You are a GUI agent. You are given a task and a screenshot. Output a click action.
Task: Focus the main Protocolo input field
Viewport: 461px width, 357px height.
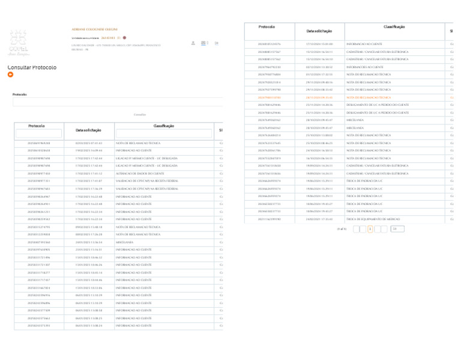[118, 102]
